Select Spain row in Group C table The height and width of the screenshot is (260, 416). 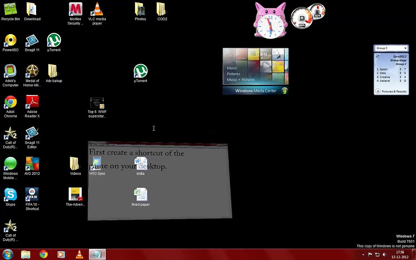[391, 69]
